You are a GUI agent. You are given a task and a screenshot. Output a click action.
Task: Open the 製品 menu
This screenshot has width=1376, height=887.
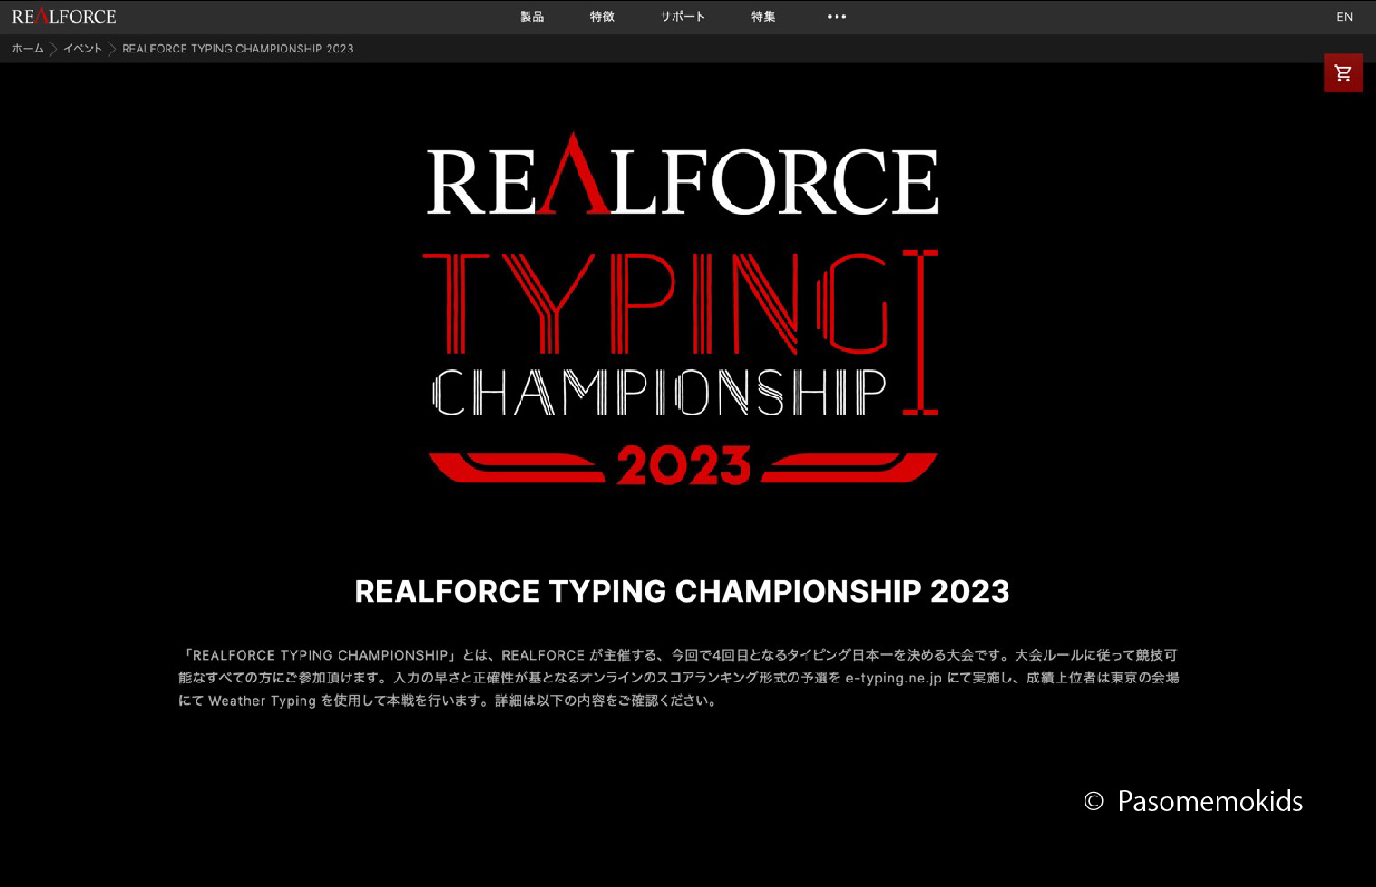(x=532, y=16)
